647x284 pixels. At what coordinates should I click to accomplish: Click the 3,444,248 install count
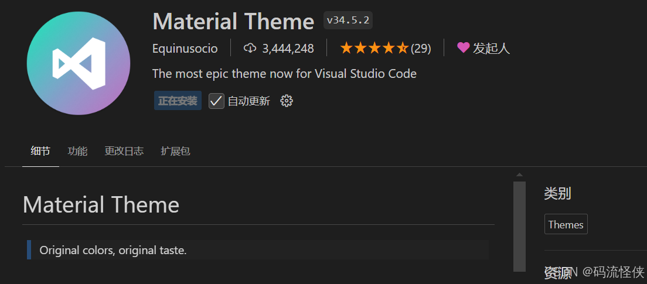coord(288,49)
